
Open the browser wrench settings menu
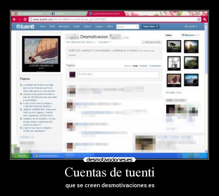pos(205,19)
